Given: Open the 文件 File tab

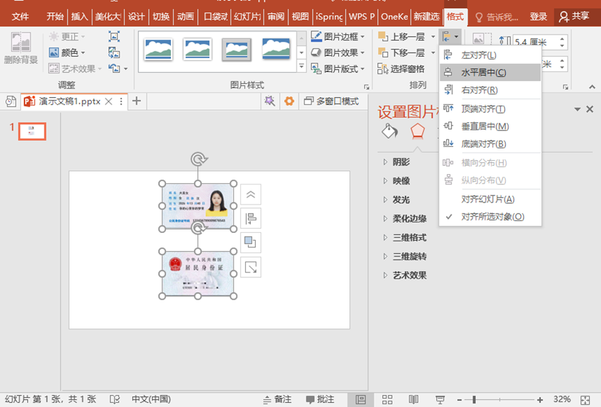Looking at the screenshot, I should click(20, 17).
